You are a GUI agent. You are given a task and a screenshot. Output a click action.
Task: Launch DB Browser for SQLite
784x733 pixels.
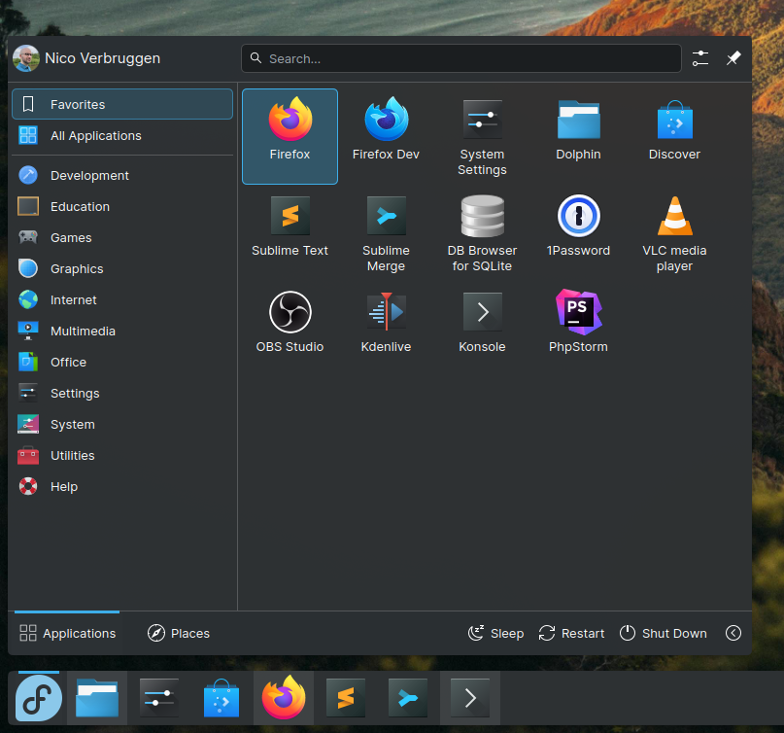[482, 232]
